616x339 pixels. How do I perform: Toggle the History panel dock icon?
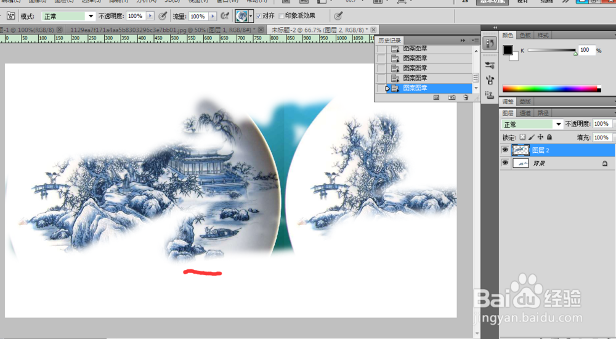490,43
